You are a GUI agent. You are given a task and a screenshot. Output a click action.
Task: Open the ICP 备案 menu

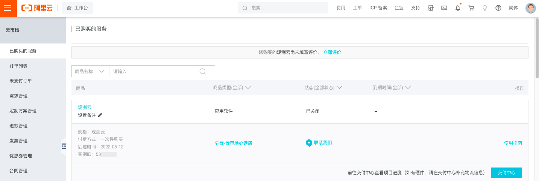(378, 8)
